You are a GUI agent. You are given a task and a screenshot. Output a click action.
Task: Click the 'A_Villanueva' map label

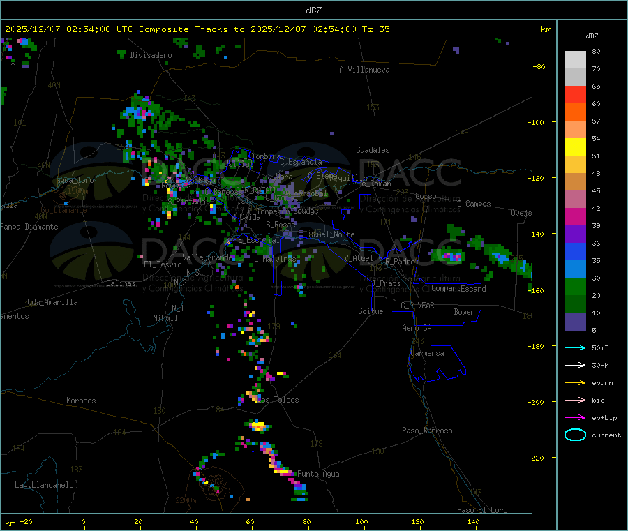pyautogui.click(x=364, y=70)
